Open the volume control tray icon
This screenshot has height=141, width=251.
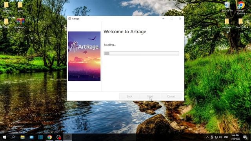click(220, 137)
